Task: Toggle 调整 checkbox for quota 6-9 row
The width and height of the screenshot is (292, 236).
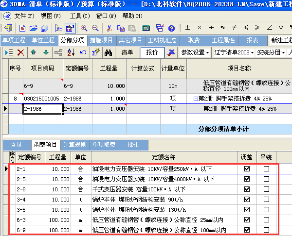Action: [x=247, y=230]
